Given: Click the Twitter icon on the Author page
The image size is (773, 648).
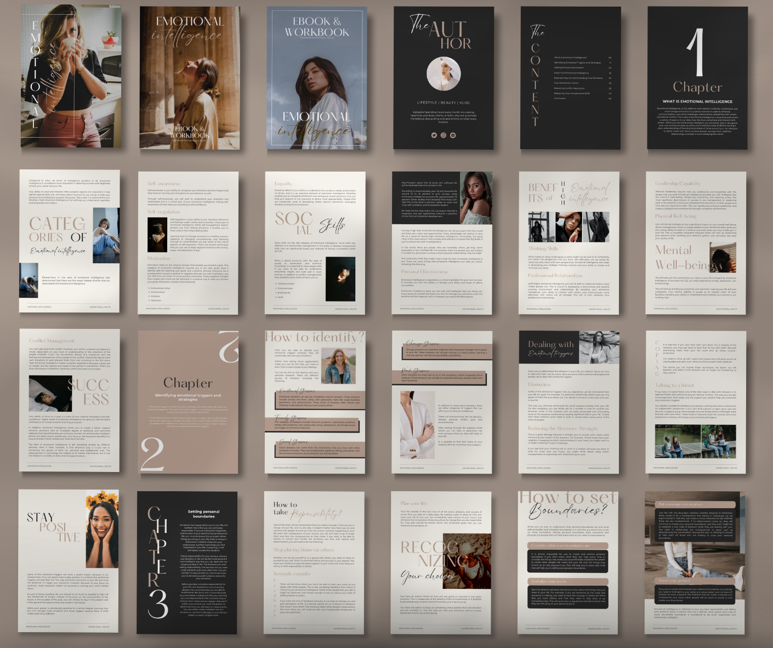Looking at the screenshot, I should pyautogui.click(x=434, y=135).
